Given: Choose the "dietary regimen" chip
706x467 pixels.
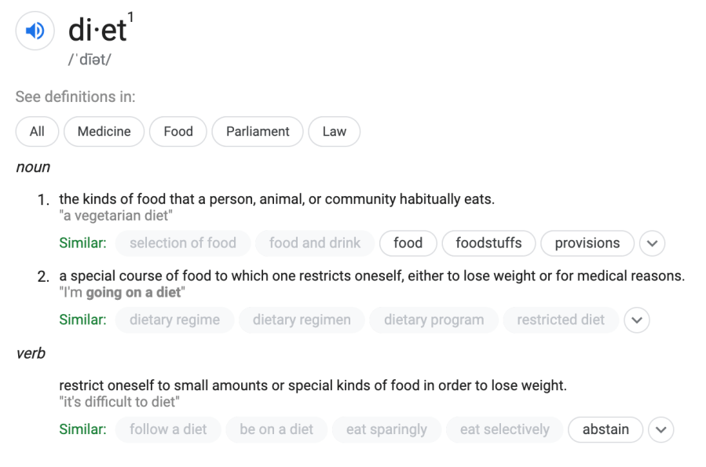Looking at the screenshot, I should coord(302,320).
